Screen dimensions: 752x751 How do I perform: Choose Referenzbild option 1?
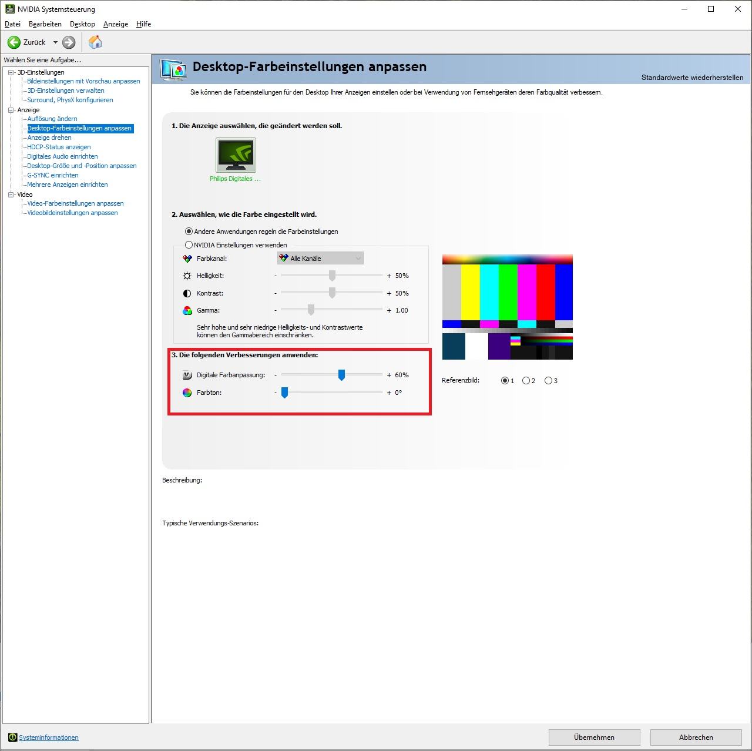[x=505, y=381]
